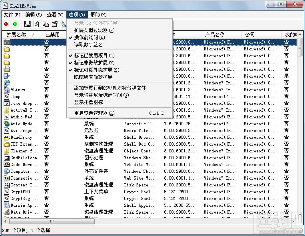The width and height of the screenshot is (305, 236).
Task: Click the CDF Exten... folder icon
Action: point(7,144)
